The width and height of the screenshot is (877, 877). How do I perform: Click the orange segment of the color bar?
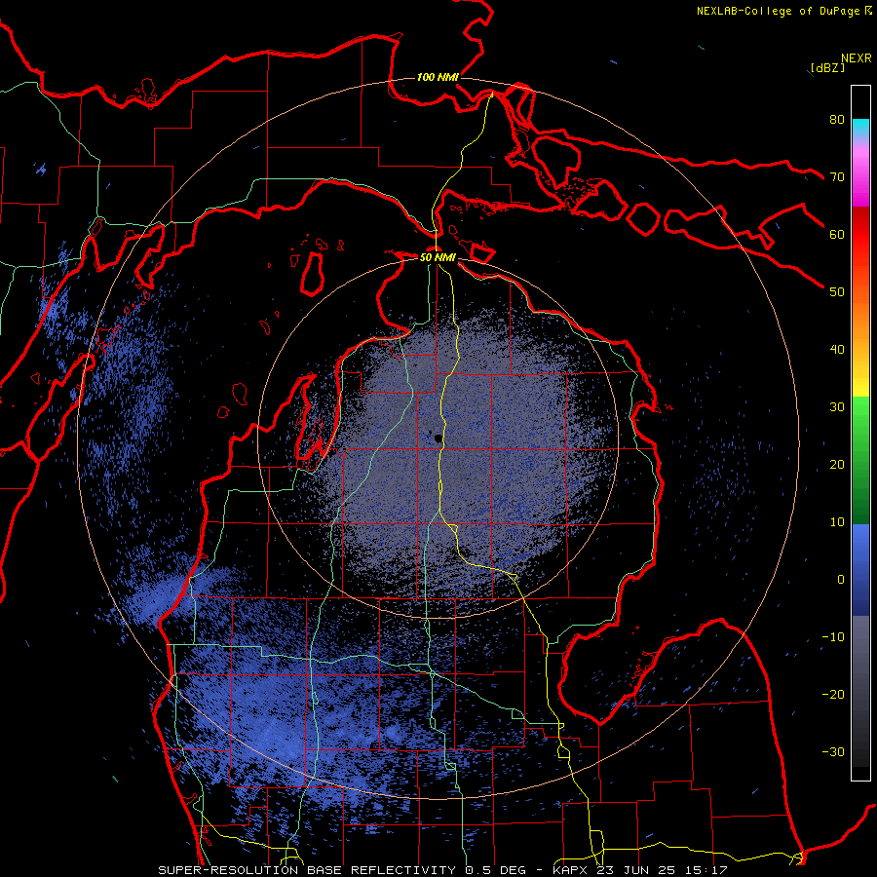[860, 322]
